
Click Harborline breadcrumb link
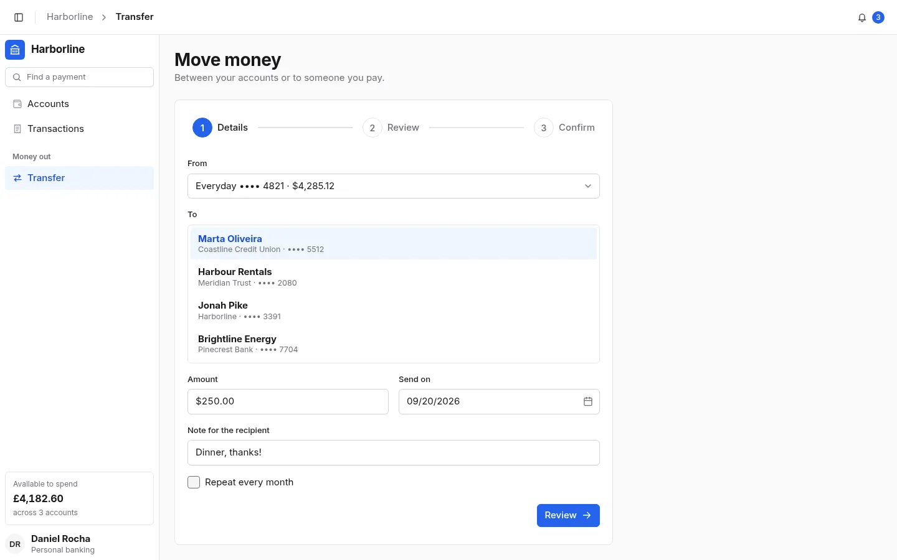point(70,17)
